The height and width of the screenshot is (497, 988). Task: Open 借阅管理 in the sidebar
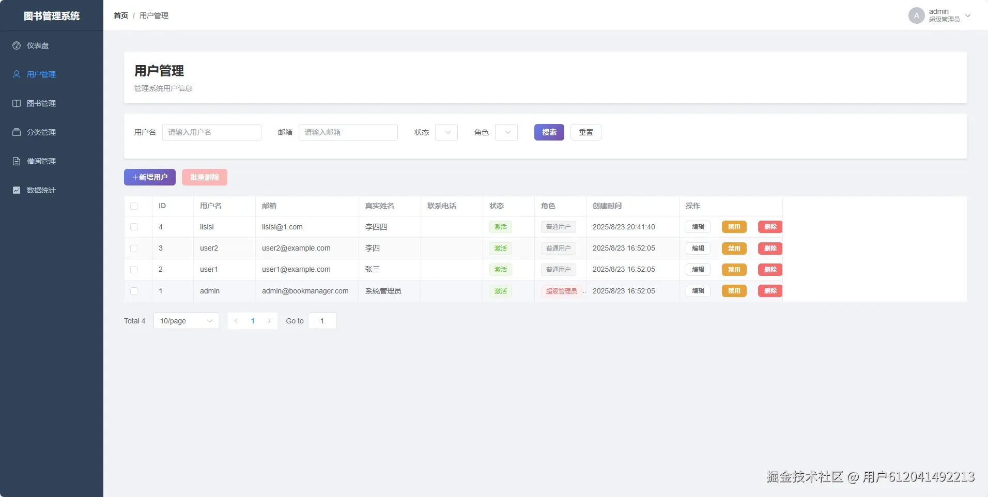coord(52,161)
